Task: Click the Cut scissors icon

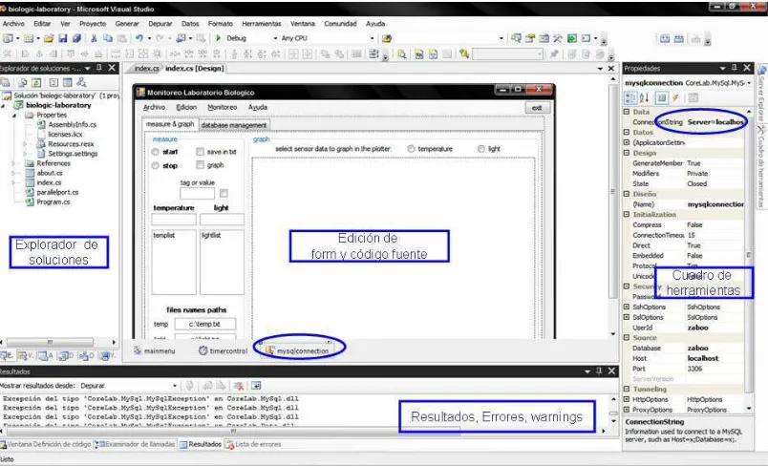Action: [x=94, y=38]
